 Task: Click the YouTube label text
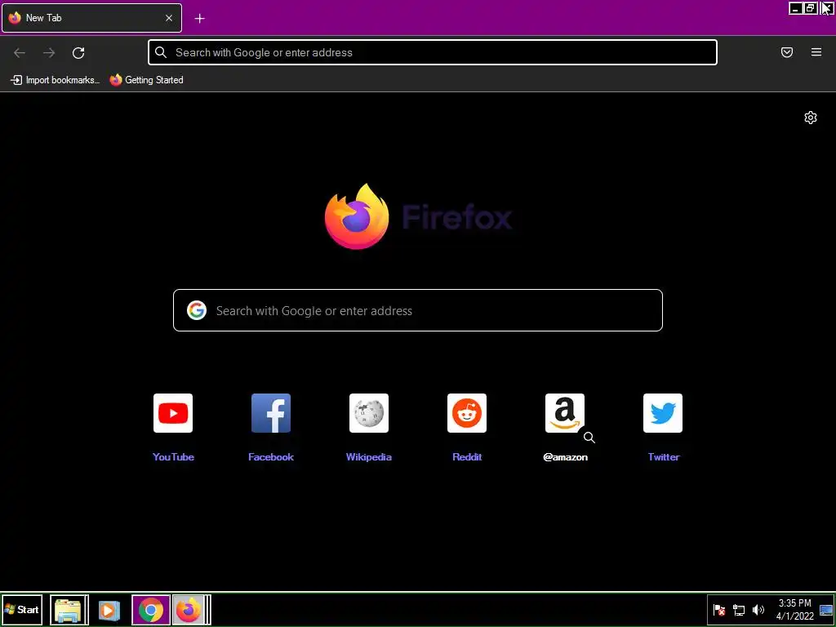(x=173, y=457)
